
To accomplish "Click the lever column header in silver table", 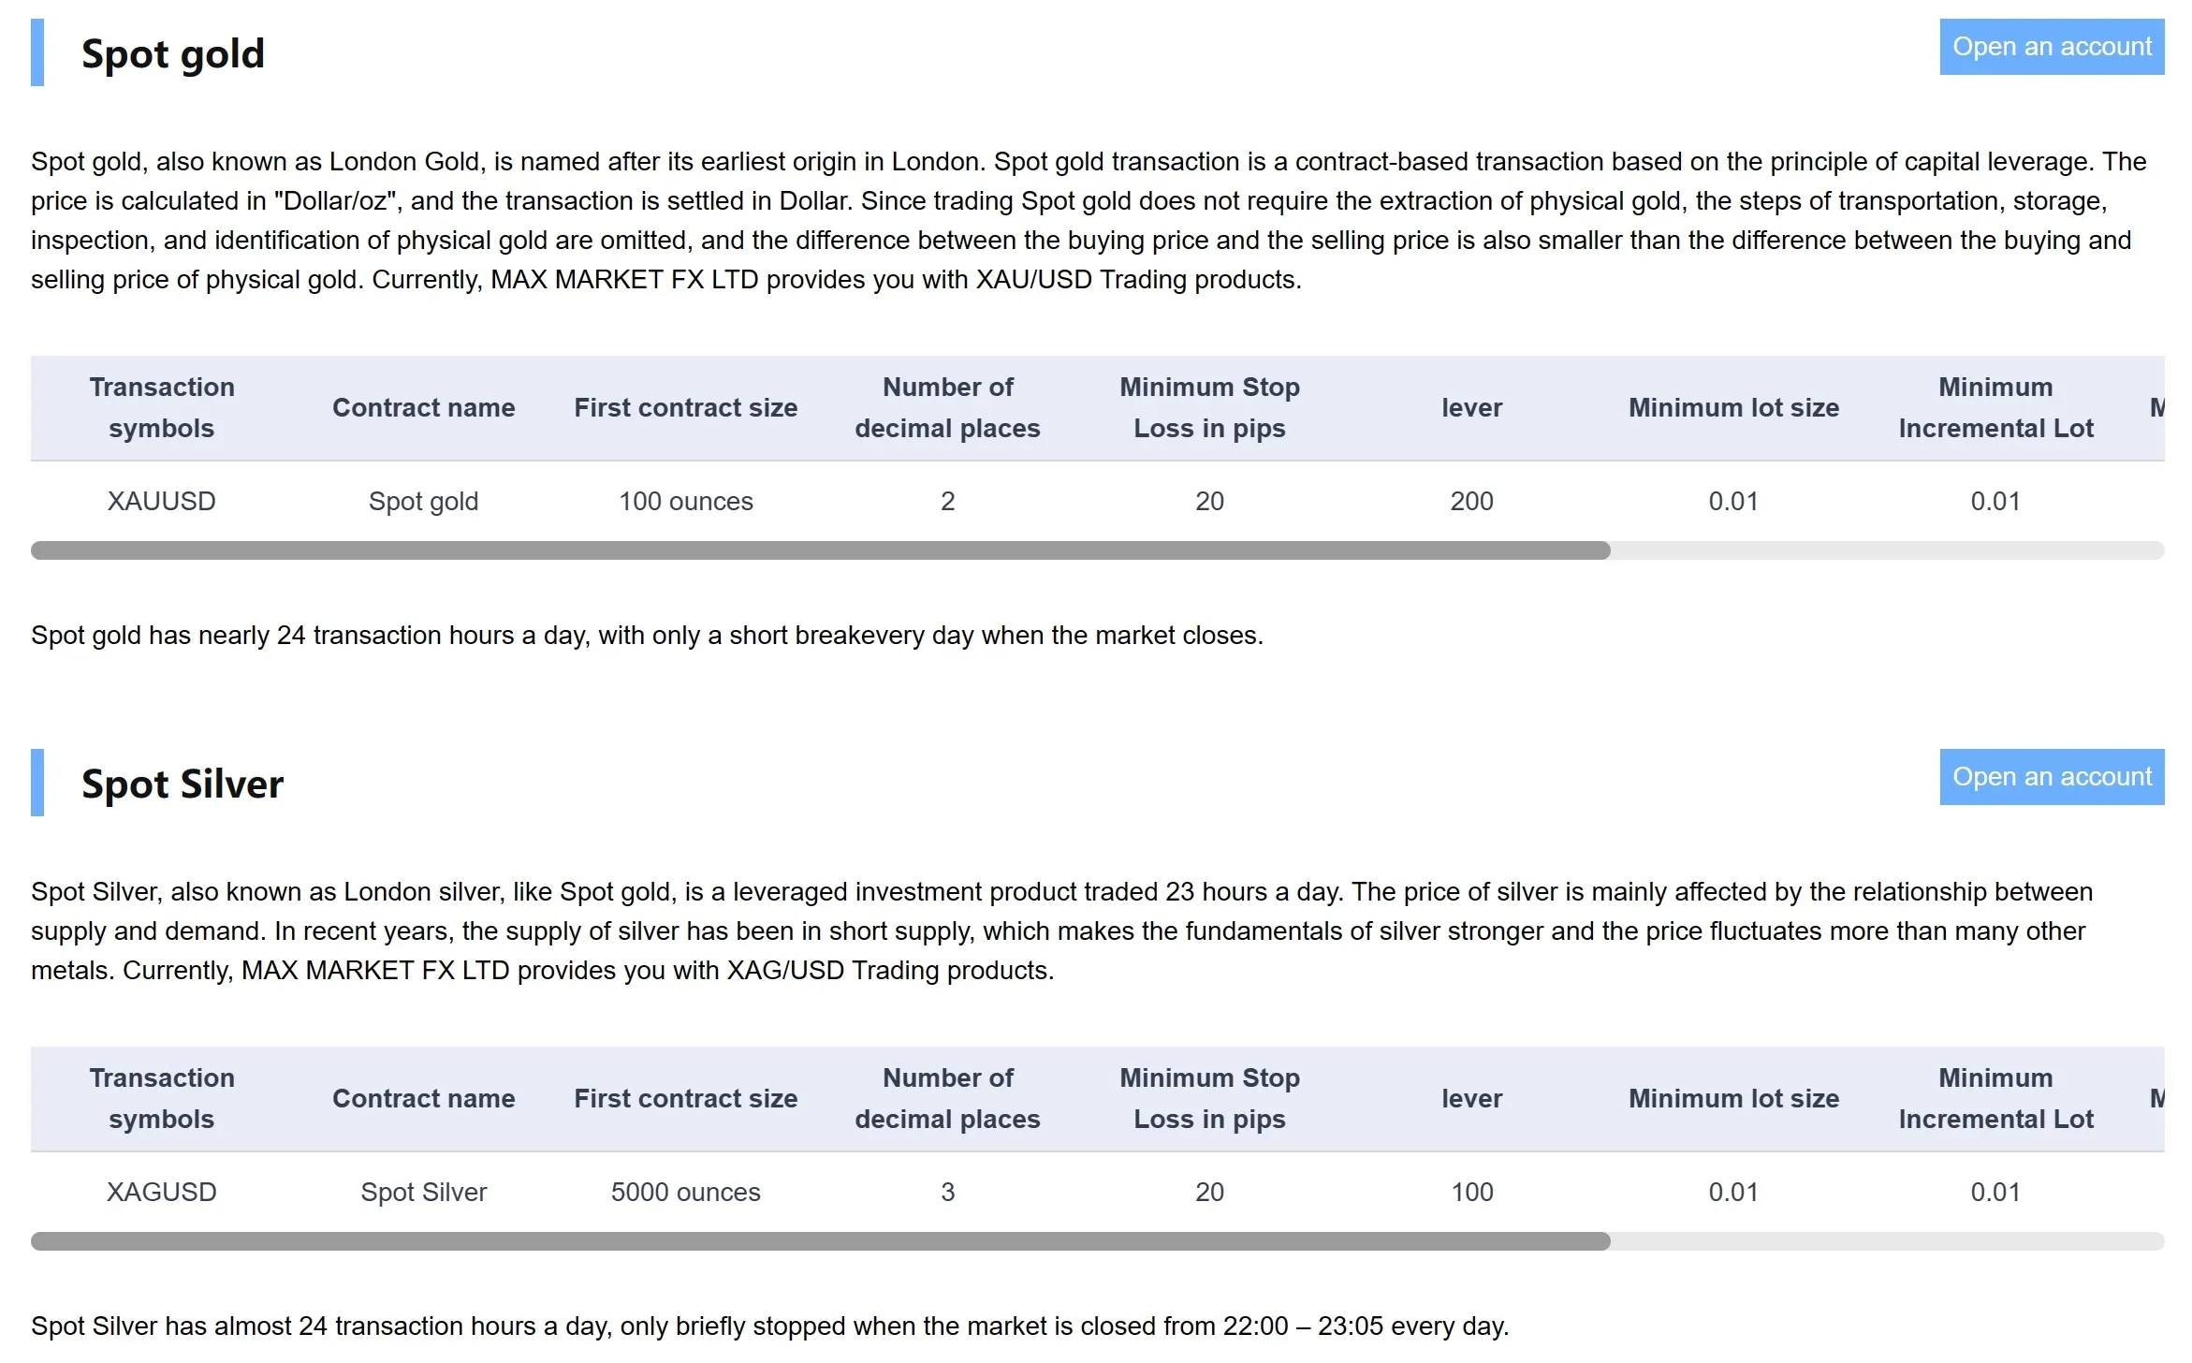I will point(1472,1099).
